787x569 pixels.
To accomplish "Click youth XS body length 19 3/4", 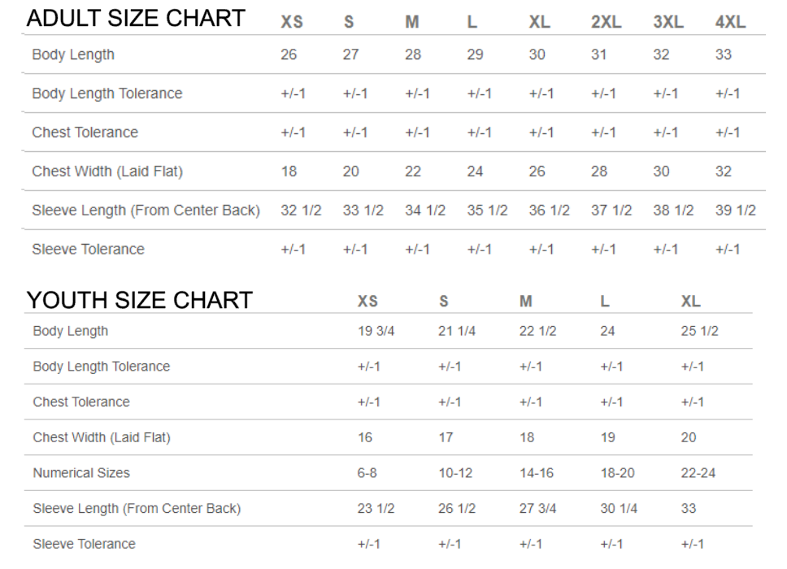I will pyautogui.click(x=376, y=331).
